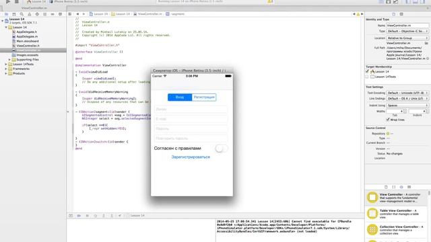This screenshot has height=242, width=431.
Task: Hide the debug area
Action: [71, 216]
